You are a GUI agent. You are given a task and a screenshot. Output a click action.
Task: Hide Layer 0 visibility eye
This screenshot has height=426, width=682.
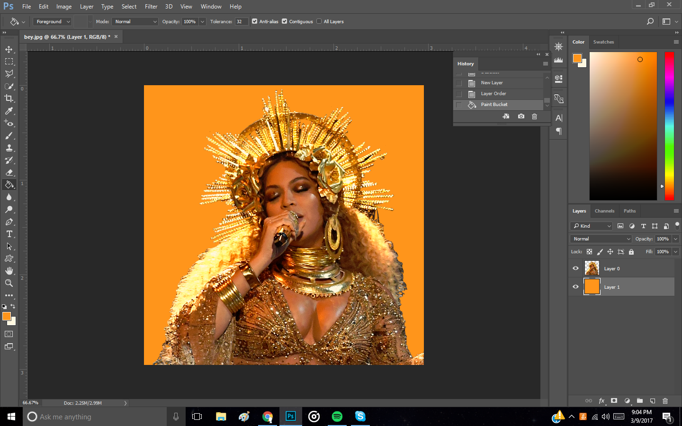576,268
